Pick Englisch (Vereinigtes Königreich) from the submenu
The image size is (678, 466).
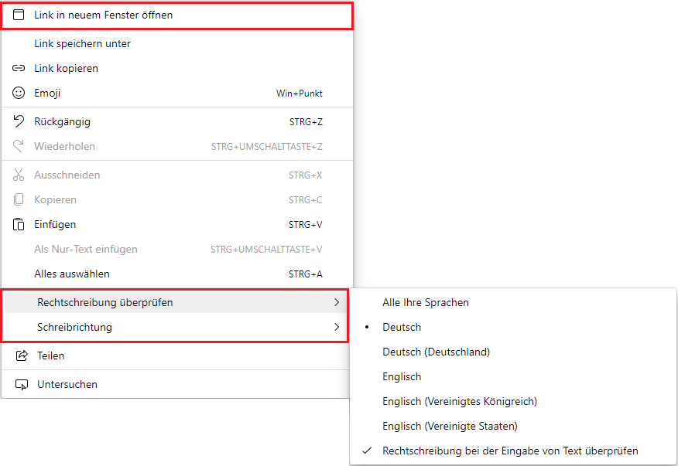[x=459, y=401]
